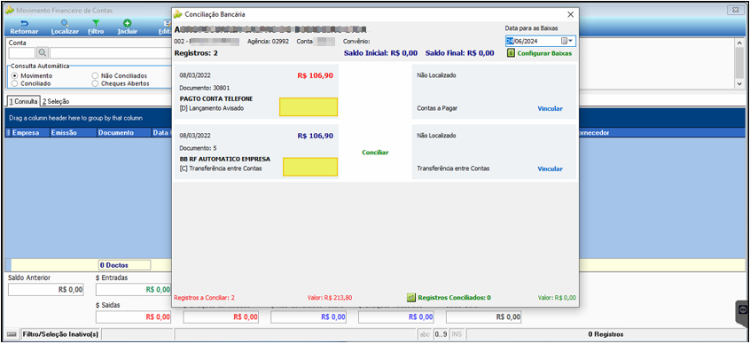Open the Filtro funnel tool
The width and height of the screenshot is (750, 344).
click(96, 23)
